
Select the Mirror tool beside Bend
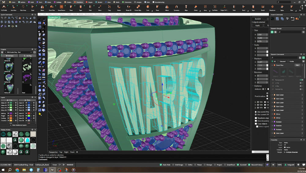click(x=42, y=8)
